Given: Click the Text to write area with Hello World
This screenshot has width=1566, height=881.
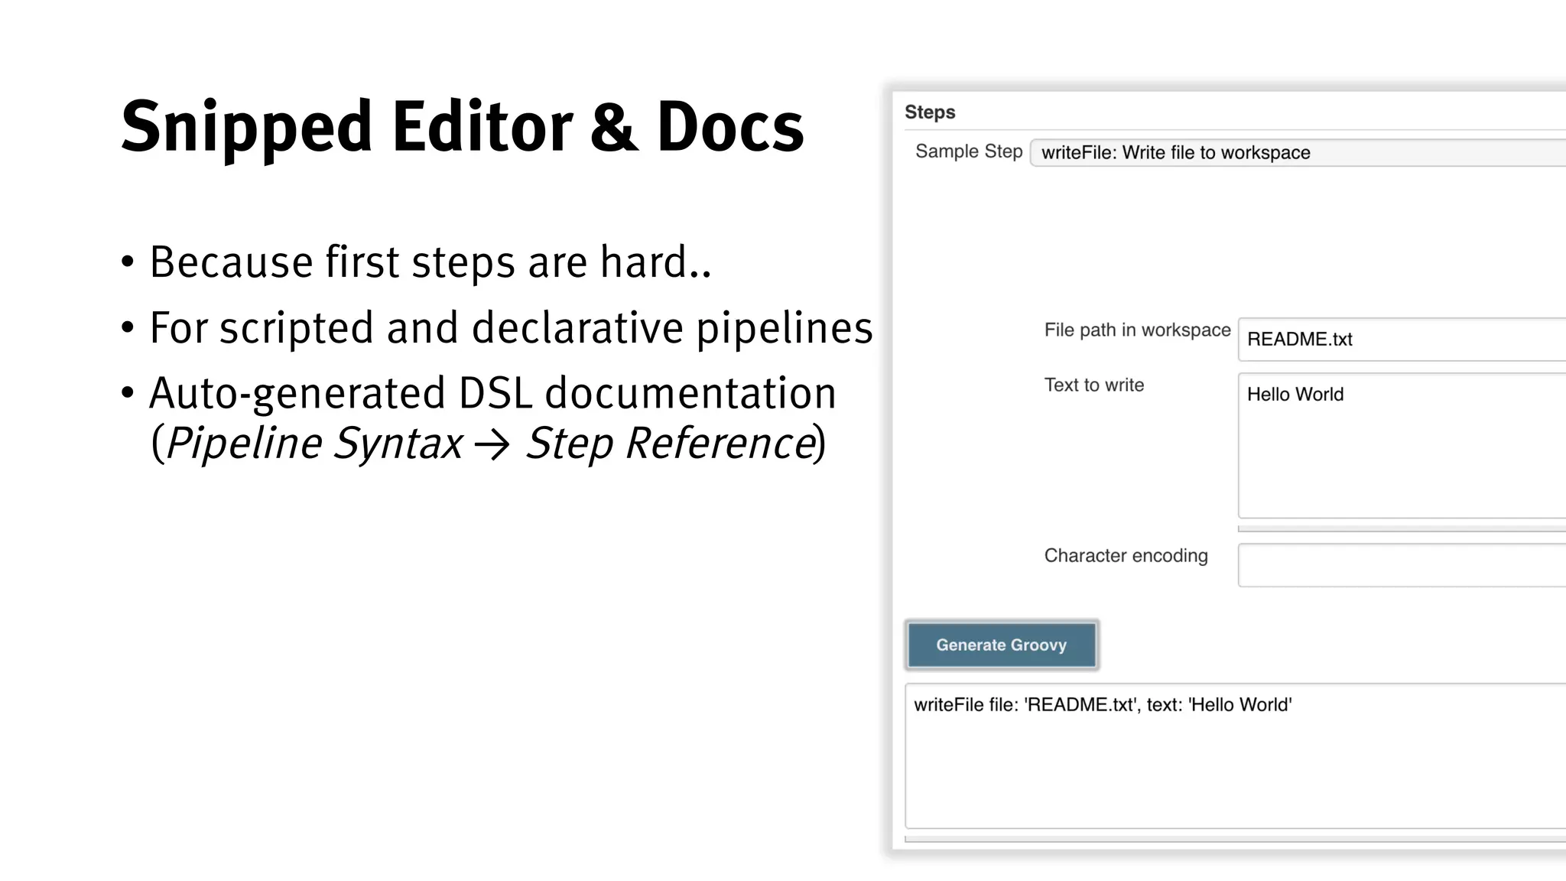Looking at the screenshot, I should [x=1402, y=446].
